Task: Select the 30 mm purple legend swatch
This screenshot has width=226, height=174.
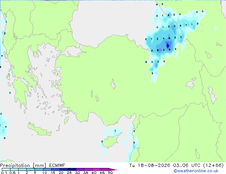Action: [x=80, y=169]
